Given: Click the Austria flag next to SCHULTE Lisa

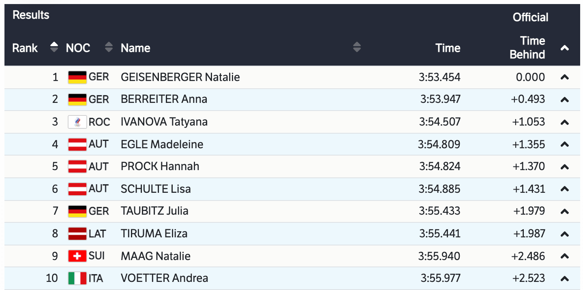Looking at the screenshot, I should click(77, 189).
